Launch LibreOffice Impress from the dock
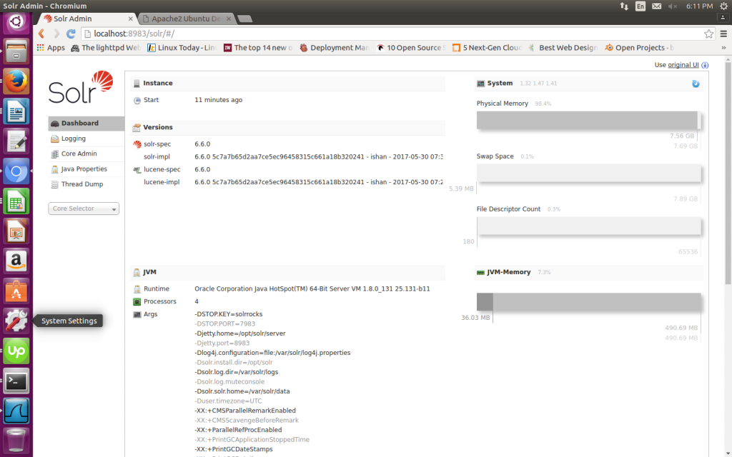 (x=16, y=231)
